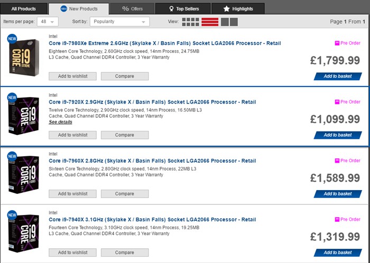
Task: Click the Pre Order icon for i9-7980Xe
Action: [x=337, y=43]
